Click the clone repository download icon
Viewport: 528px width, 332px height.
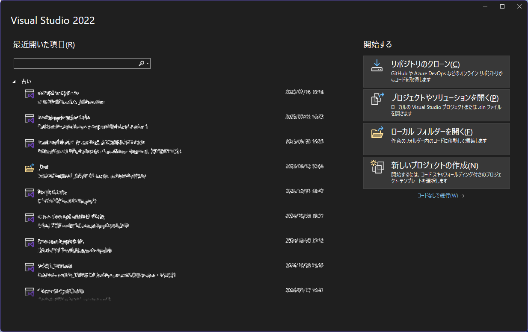click(377, 65)
